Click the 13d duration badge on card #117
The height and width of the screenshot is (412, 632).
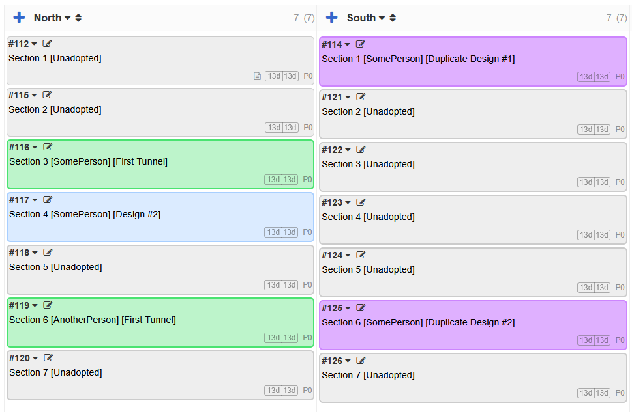click(275, 232)
